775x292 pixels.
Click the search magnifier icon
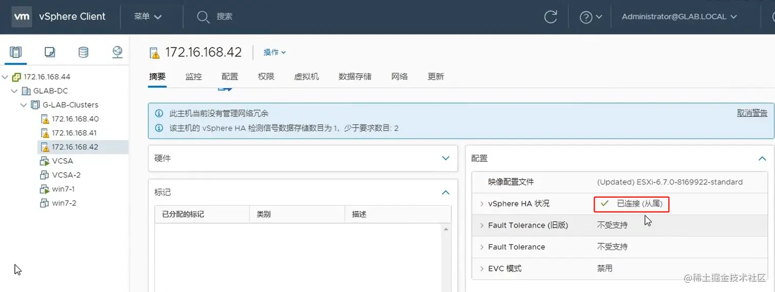click(203, 17)
